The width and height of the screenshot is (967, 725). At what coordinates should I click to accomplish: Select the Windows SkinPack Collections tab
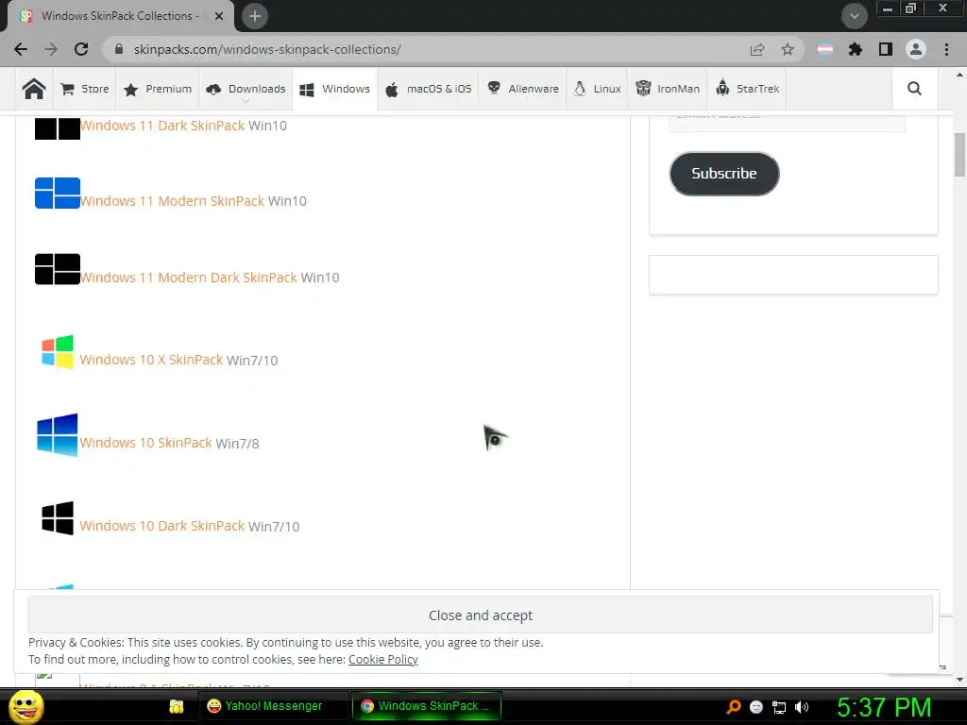pos(121,16)
